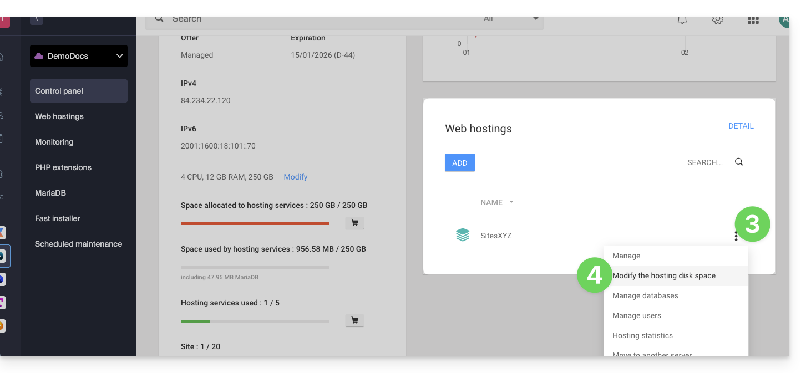Open the DETAIL link in Web hostings
806x373 pixels.
[741, 126]
